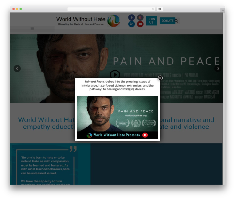This screenshot has height=199, width=235.
Task: Click the 'No one is born to hate' quote
Action: 45,165
